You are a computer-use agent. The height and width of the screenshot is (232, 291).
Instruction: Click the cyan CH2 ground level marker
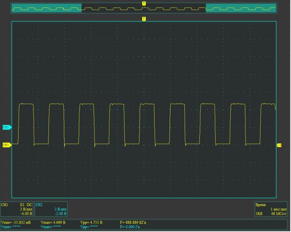[x=7, y=127]
